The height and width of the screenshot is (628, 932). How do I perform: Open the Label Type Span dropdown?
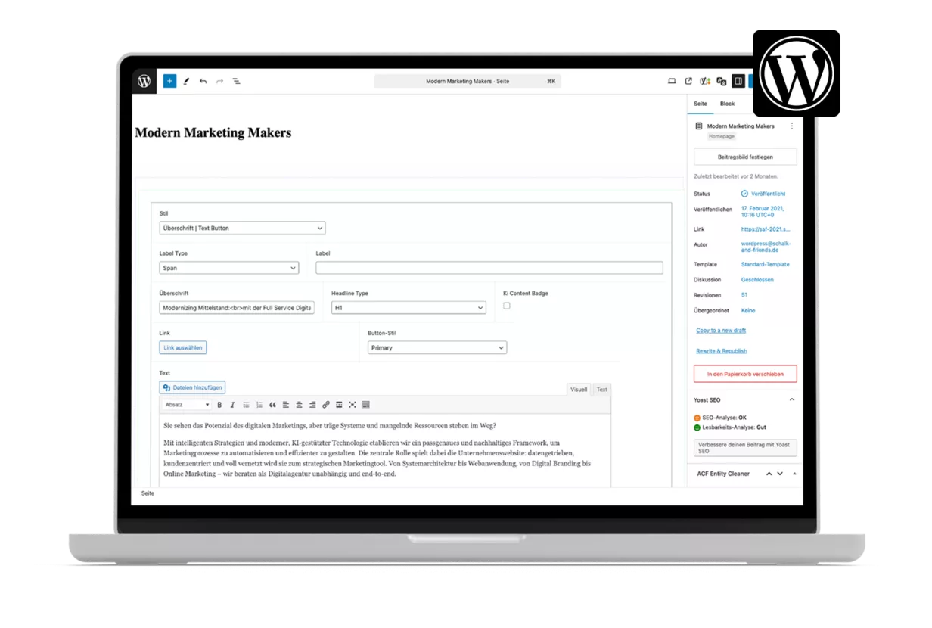pos(228,268)
